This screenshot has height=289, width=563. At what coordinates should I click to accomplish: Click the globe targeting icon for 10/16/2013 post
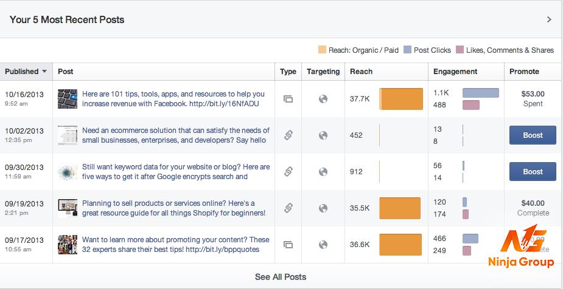point(323,99)
